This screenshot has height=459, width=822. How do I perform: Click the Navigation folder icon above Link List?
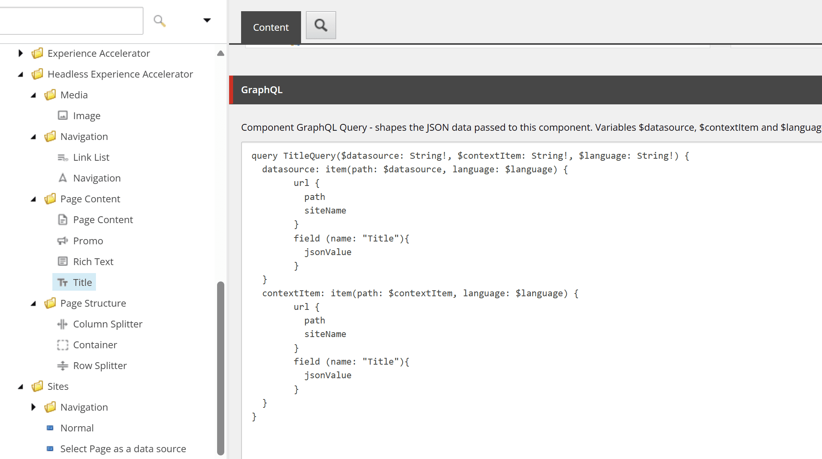point(50,136)
